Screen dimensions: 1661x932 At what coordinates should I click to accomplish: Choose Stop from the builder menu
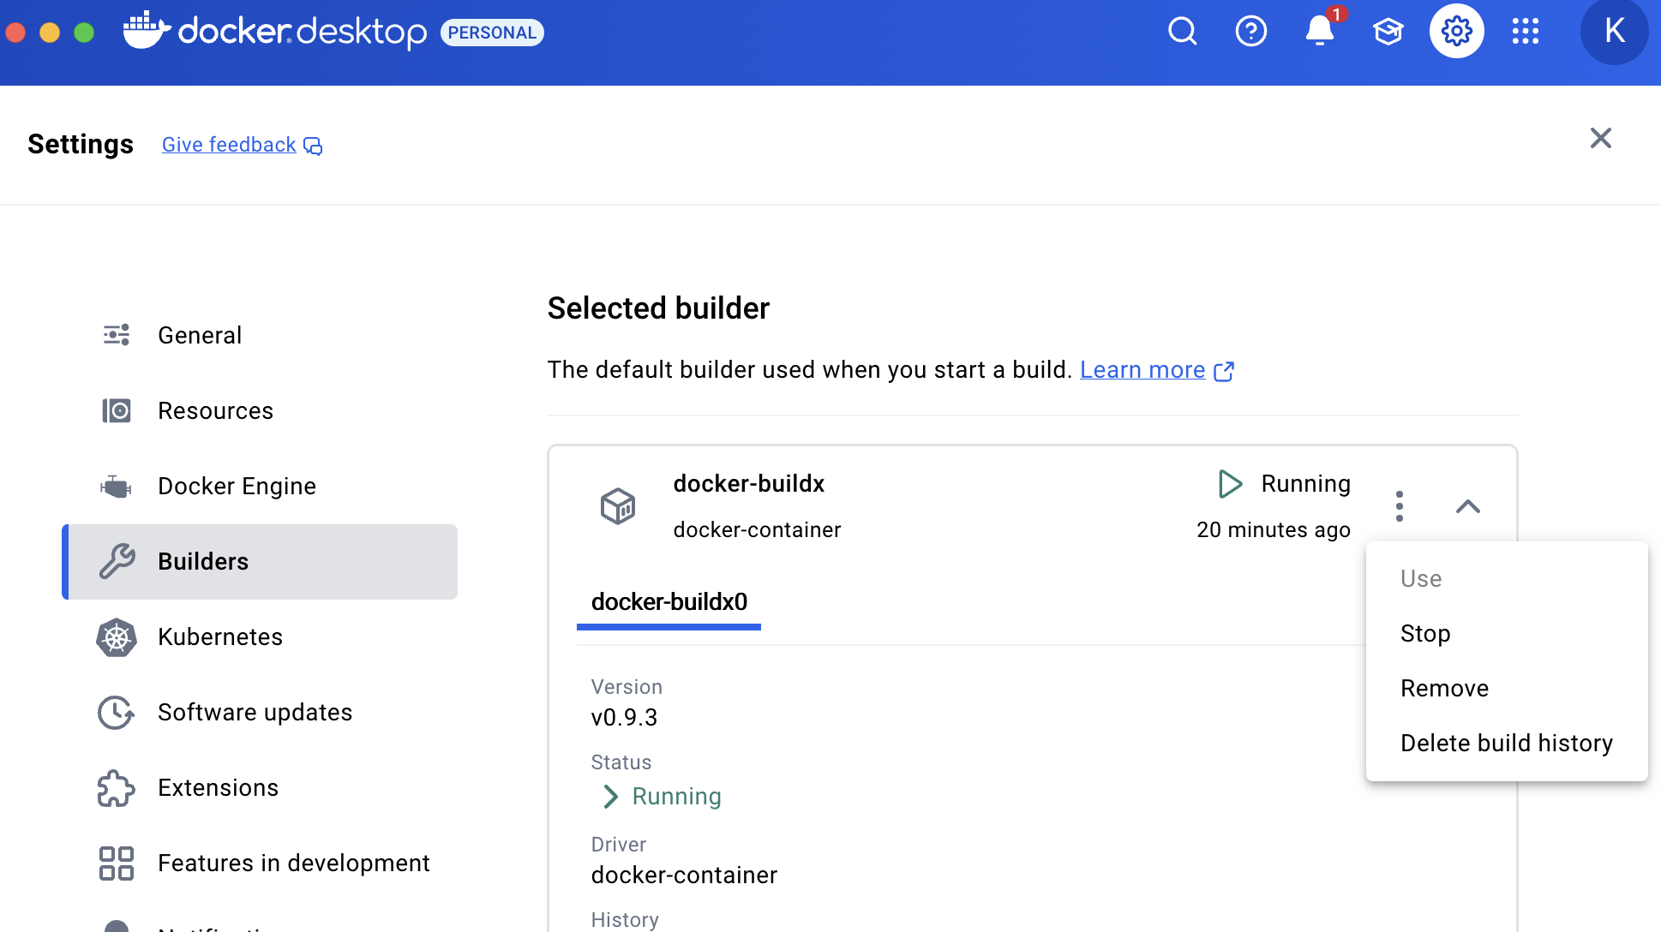(1424, 634)
